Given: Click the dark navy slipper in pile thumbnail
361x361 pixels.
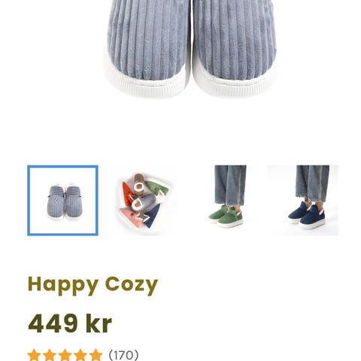Looking at the screenshot, I should tap(153, 216).
